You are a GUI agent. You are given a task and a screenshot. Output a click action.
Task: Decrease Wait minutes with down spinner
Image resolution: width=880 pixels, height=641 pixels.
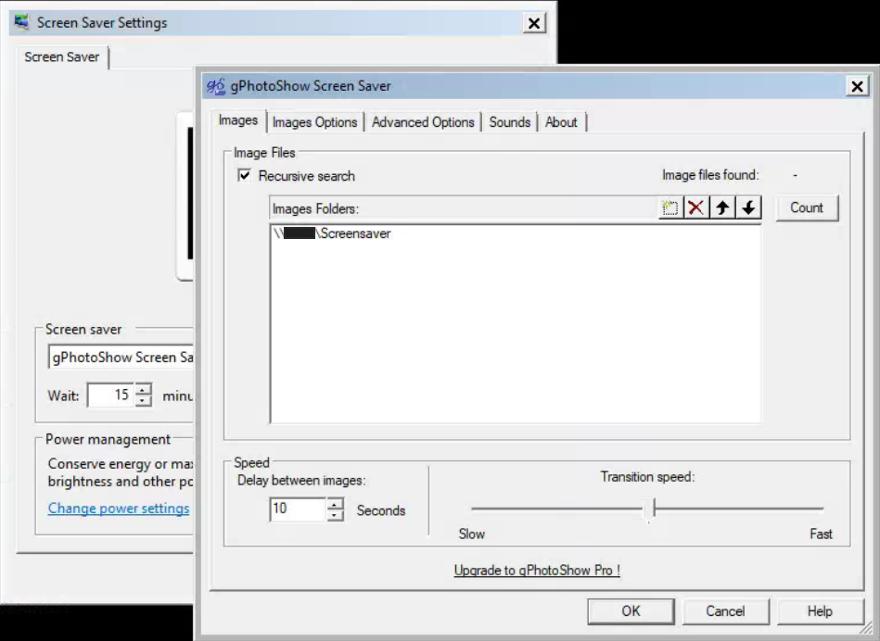click(144, 401)
